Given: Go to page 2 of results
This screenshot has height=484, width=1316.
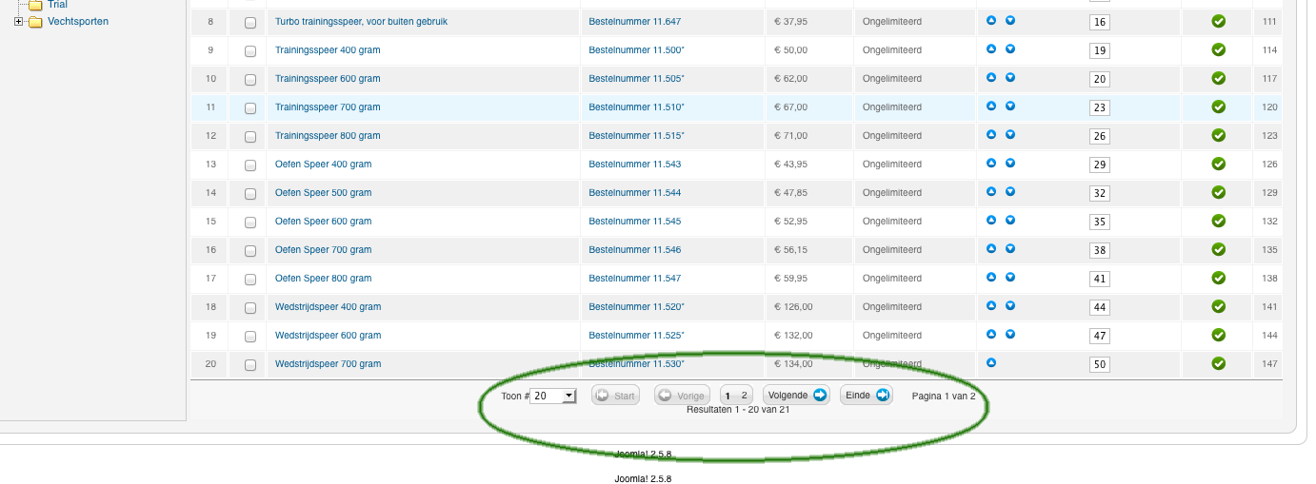Looking at the screenshot, I should (x=745, y=395).
